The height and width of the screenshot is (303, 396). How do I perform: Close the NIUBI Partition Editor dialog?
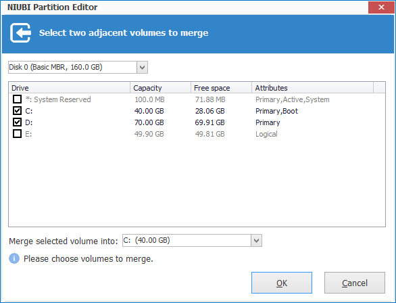pyautogui.click(x=381, y=7)
